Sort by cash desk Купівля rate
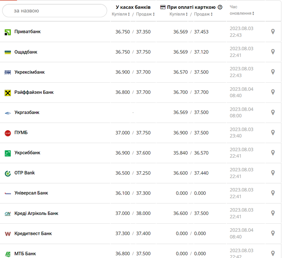This screenshot has width=282, height=258. [121, 14]
